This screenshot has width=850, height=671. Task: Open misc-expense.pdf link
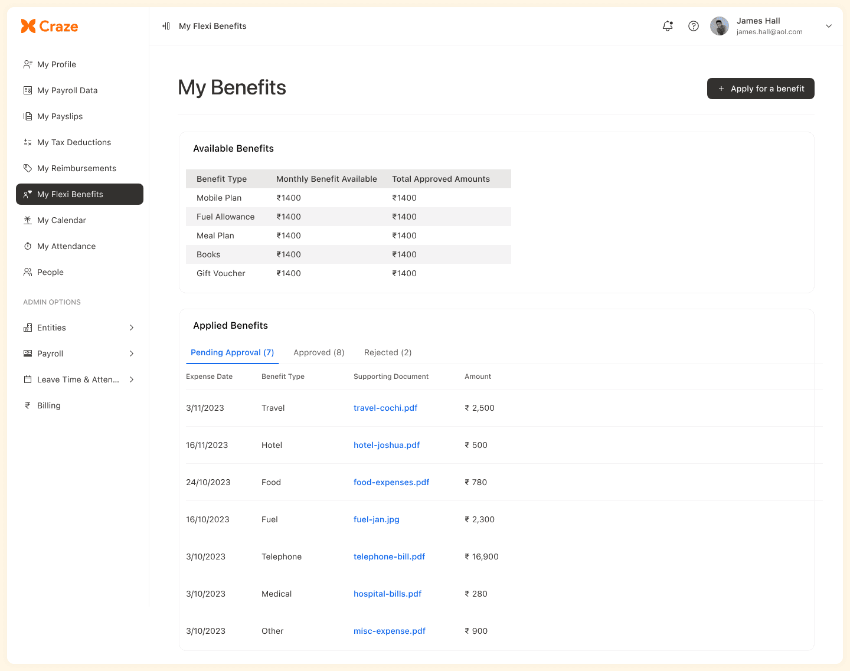390,631
